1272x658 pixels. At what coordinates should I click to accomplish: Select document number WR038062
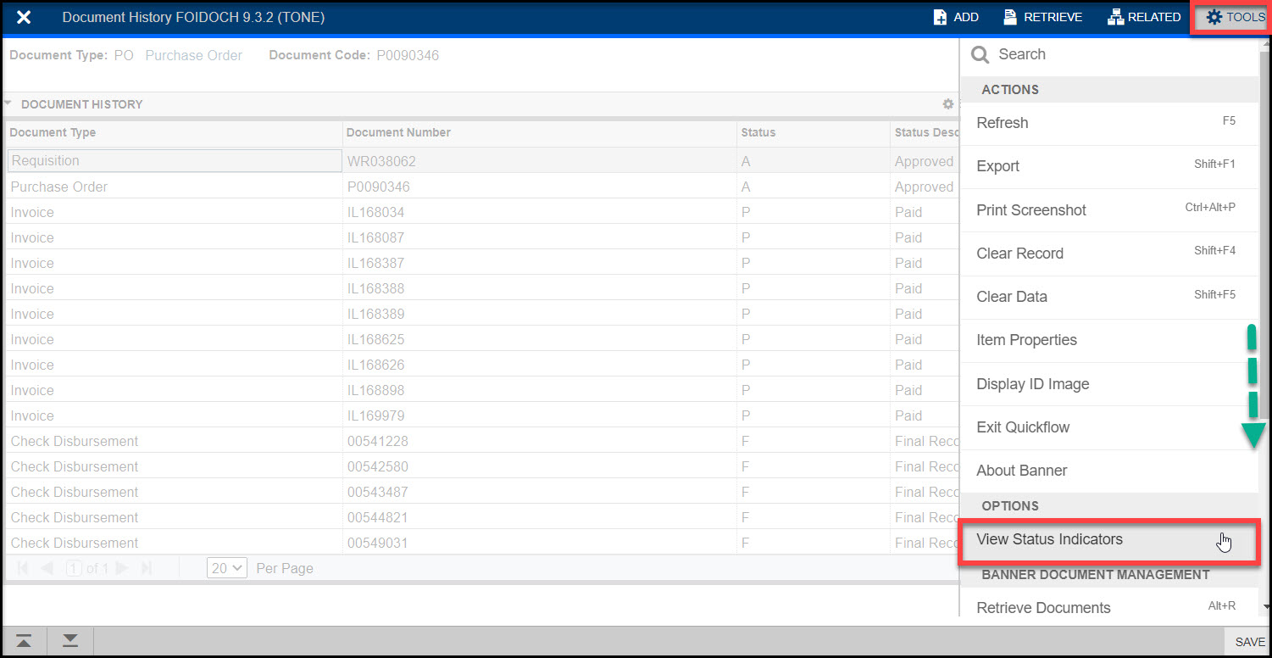coord(381,161)
